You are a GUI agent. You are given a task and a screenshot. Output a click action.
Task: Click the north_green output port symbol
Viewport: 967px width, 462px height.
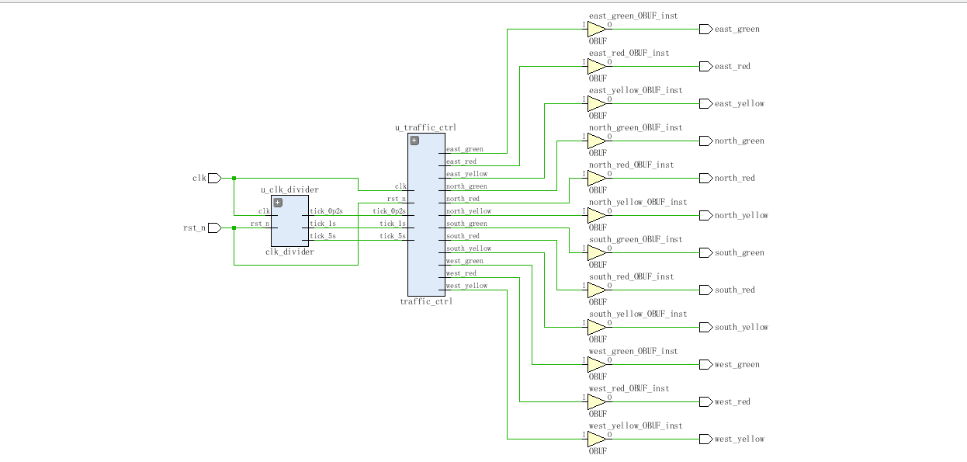point(705,141)
